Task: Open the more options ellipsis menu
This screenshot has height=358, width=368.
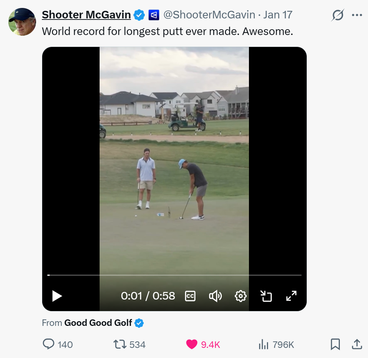Action: 357,15
